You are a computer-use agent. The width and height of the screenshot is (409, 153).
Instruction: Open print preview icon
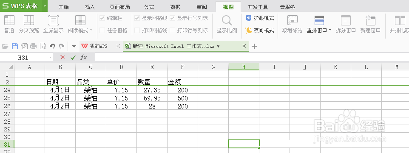43,46
